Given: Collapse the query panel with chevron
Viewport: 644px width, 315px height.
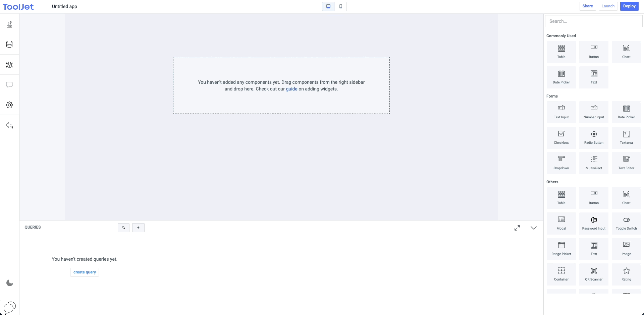Looking at the screenshot, I should [x=533, y=228].
